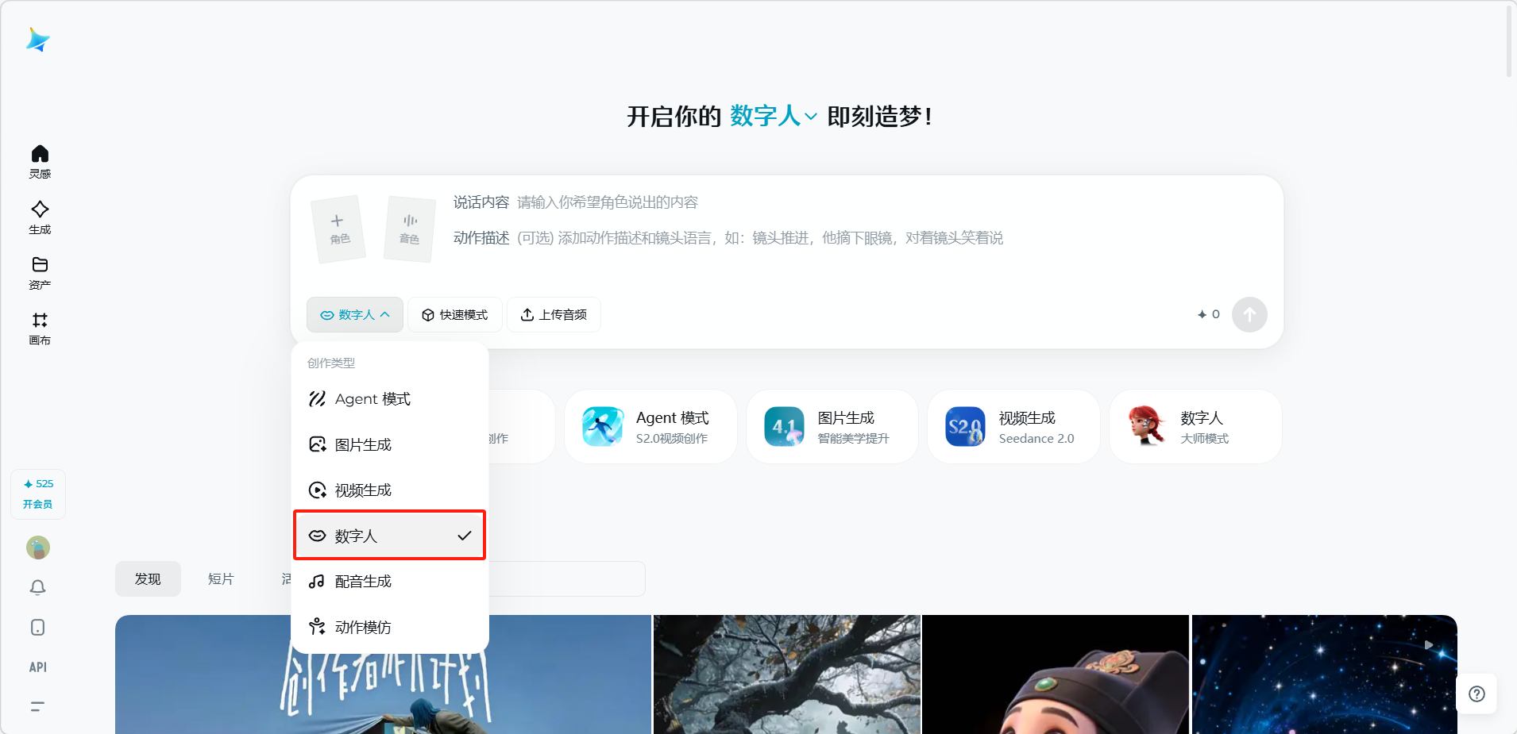
Task: Add a character via 角色 card
Action: pos(339,229)
